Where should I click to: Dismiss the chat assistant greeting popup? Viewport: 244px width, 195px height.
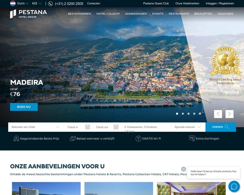[183, 169]
